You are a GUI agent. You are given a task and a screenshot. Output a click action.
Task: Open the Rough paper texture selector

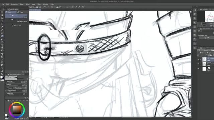point(19,88)
